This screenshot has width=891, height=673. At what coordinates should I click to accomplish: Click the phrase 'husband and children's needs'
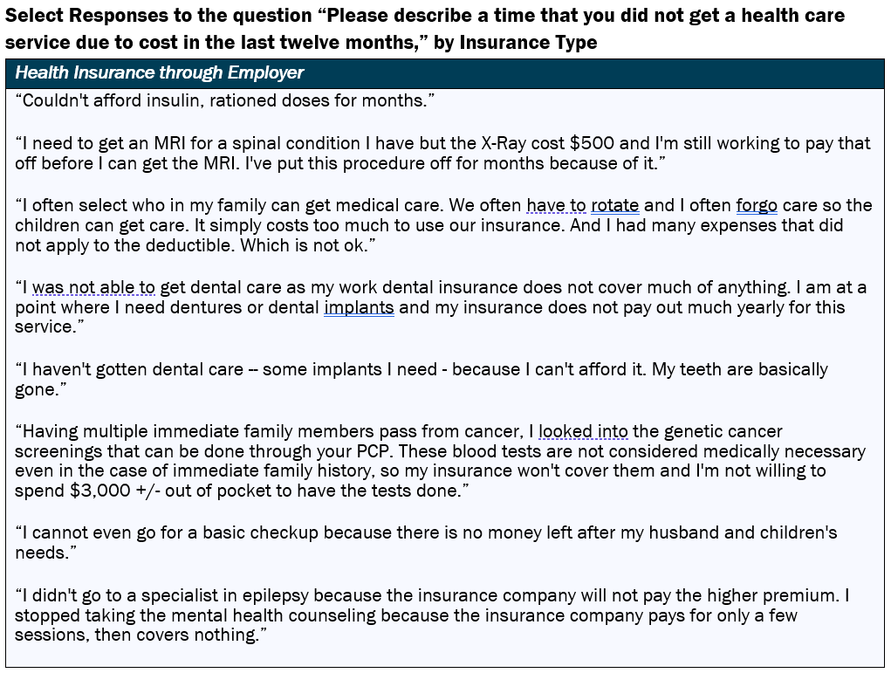426,542
